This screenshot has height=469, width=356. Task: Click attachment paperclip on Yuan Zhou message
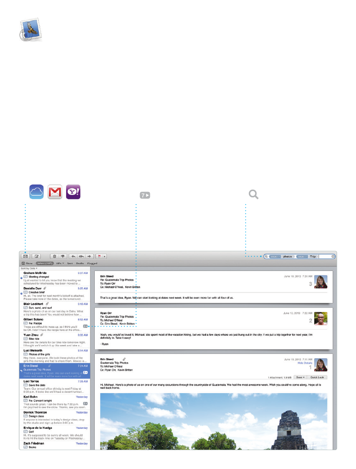coord(42,335)
